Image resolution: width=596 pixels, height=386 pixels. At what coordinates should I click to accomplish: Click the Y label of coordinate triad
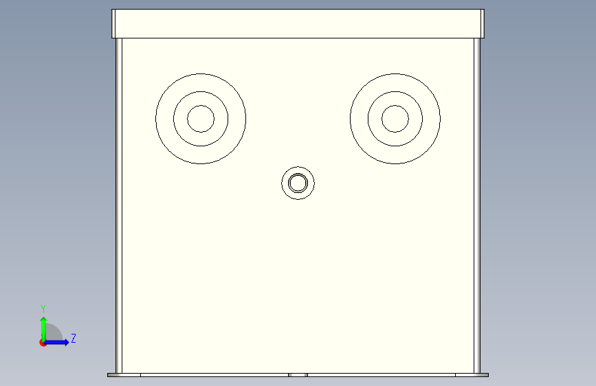[x=43, y=309]
